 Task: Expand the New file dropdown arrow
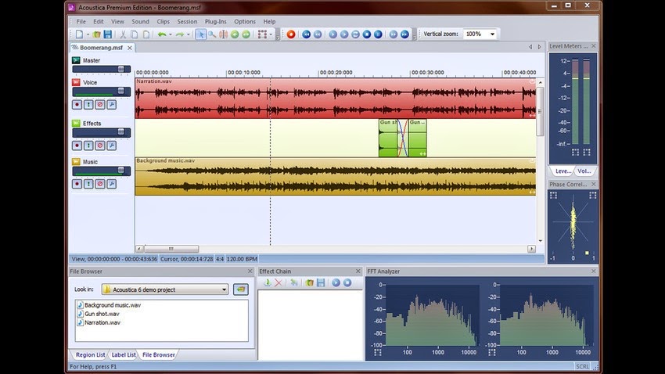point(88,34)
